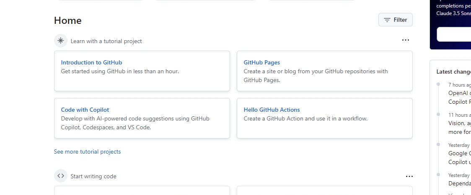Click the 'Learn with a tutorial project' label
The height and width of the screenshot is (195, 471).
(106, 41)
